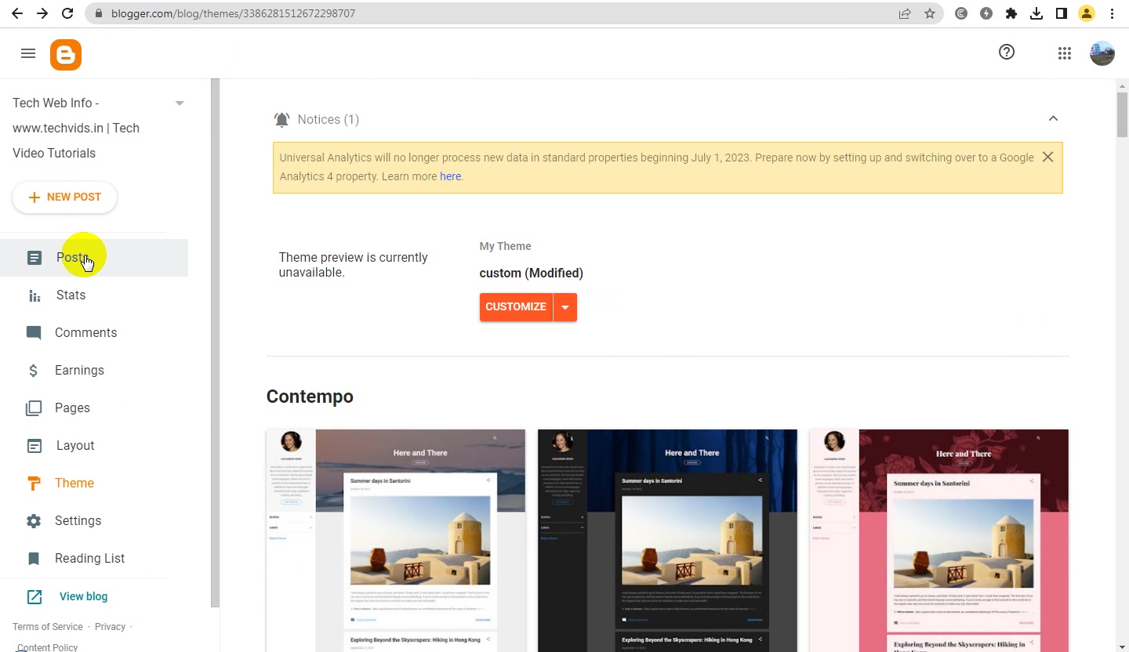Open the Google account avatar
The image size is (1129, 652).
(x=1102, y=53)
